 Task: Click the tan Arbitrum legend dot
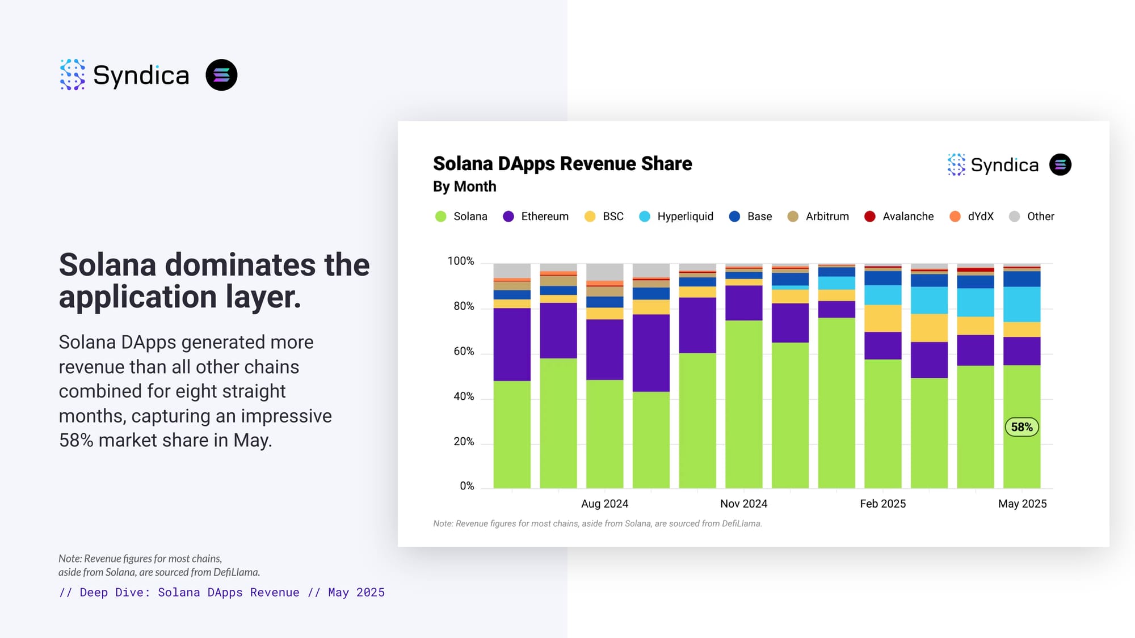(793, 216)
